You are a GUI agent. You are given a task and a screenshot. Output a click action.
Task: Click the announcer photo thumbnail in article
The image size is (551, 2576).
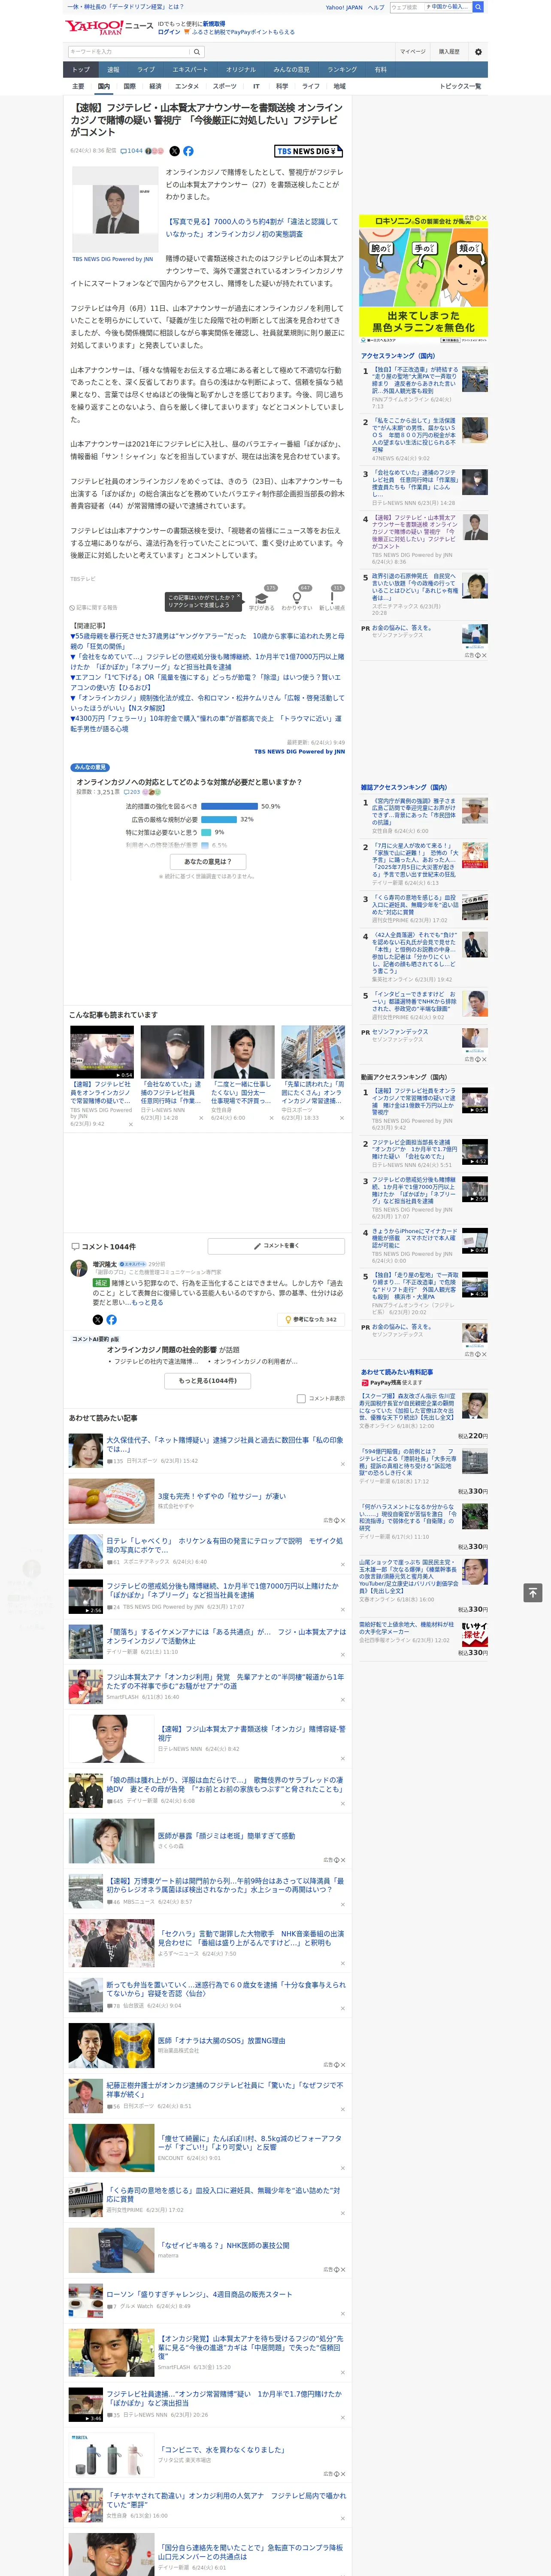pos(116,209)
